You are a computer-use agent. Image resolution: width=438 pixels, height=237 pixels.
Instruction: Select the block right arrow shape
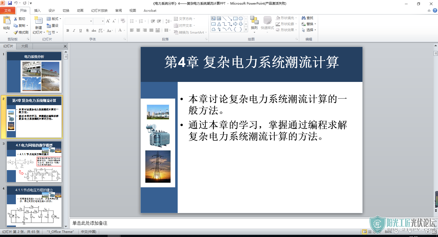coord(235,24)
